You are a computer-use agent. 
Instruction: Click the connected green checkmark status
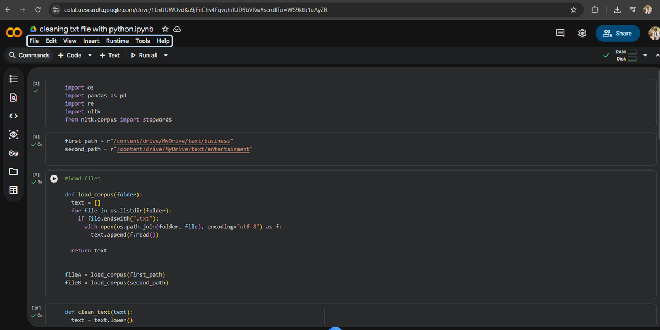606,55
